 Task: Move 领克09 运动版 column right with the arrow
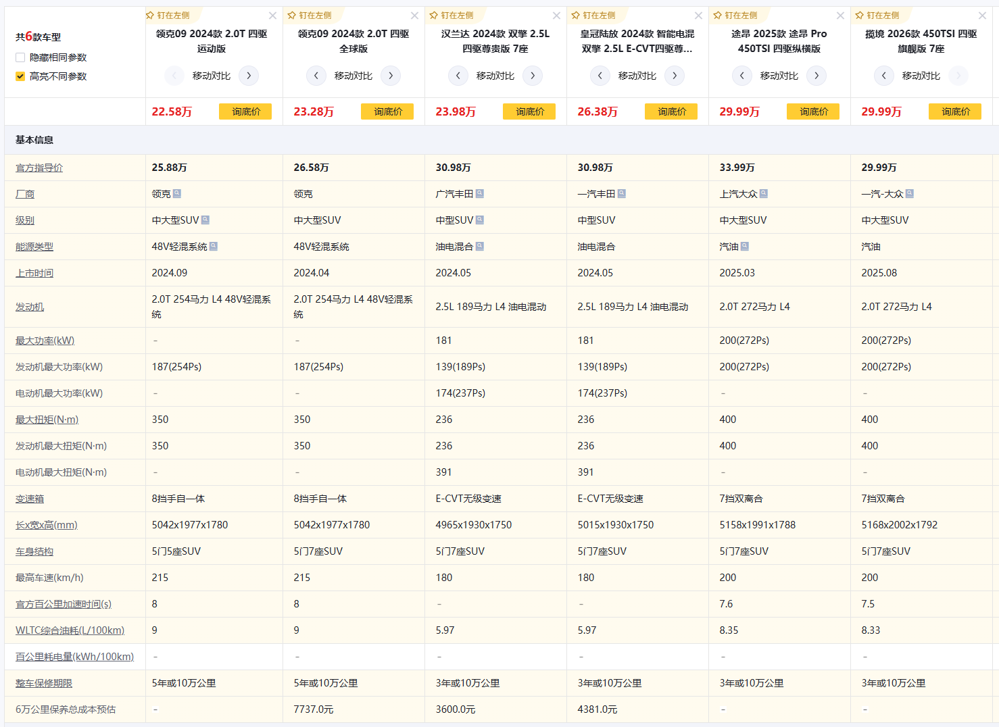click(x=249, y=76)
